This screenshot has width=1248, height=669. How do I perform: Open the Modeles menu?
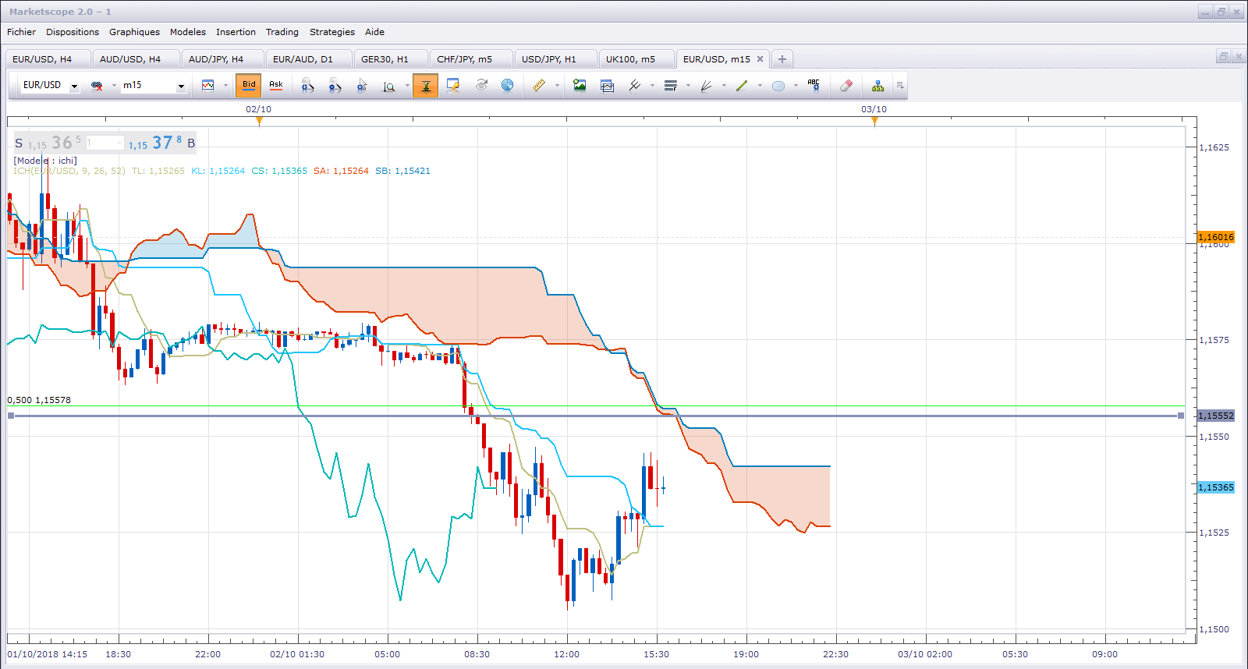[188, 32]
